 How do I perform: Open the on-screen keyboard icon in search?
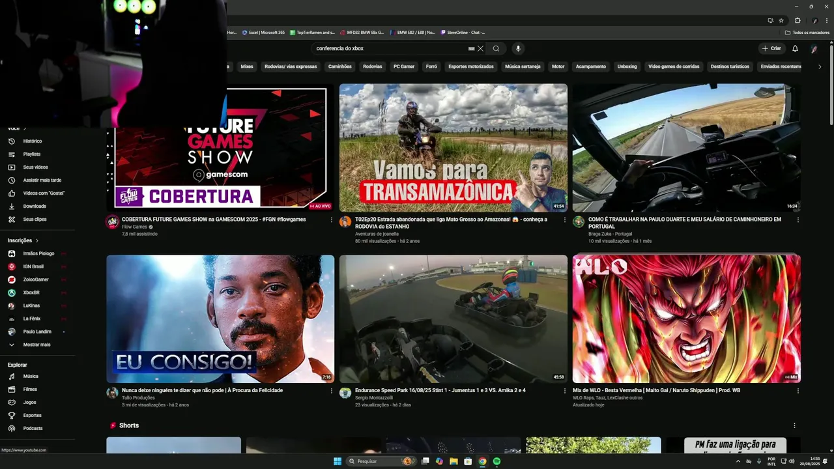pyautogui.click(x=471, y=48)
